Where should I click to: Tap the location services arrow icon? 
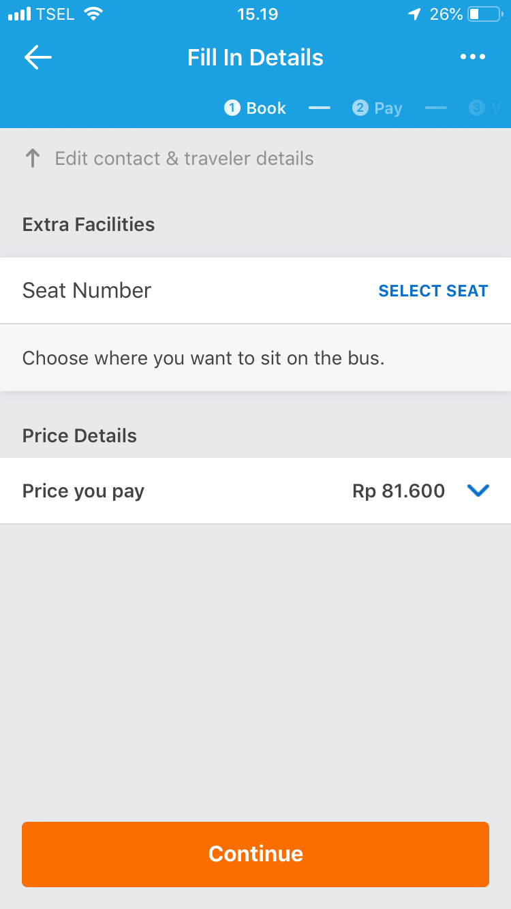[x=414, y=14]
